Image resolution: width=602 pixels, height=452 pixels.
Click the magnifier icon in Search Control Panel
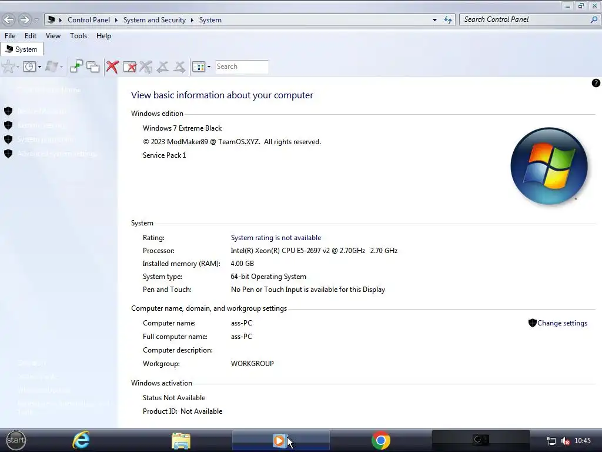pos(594,19)
